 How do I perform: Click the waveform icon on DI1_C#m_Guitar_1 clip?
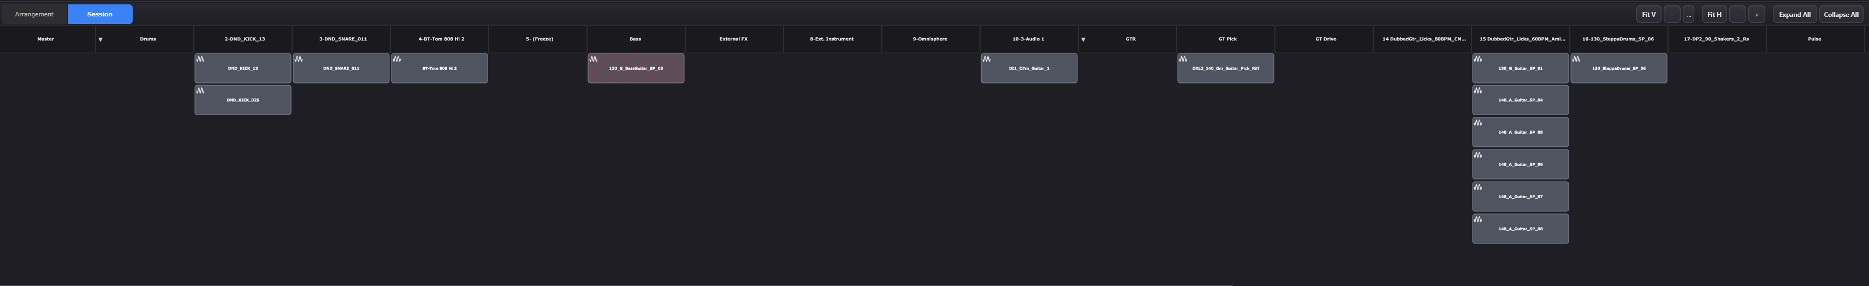987,59
